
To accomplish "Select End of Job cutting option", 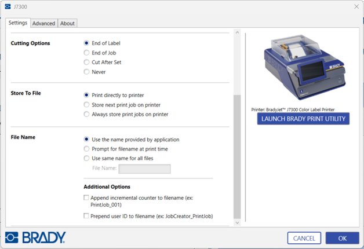I will point(87,53).
